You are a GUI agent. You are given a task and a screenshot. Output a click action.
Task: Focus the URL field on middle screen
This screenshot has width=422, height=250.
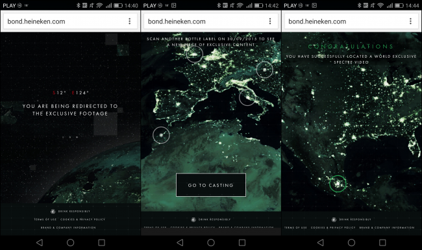(x=205, y=21)
